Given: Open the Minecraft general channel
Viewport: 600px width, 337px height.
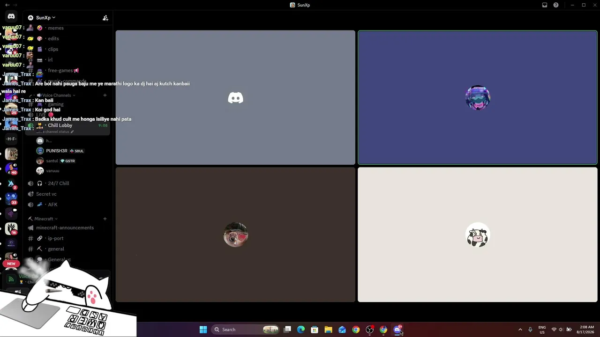Looking at the screenshot, I should (56, 249).
